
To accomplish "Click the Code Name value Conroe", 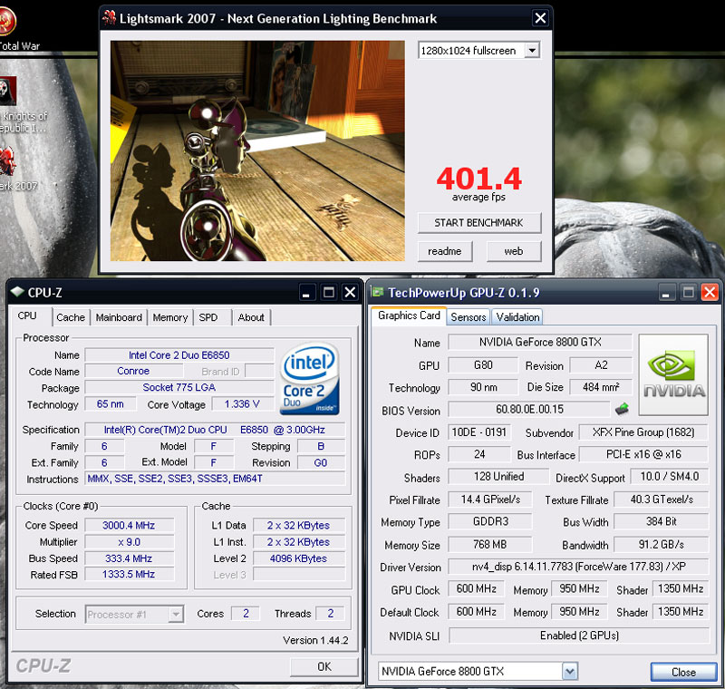I will click(x=133, y=371).
